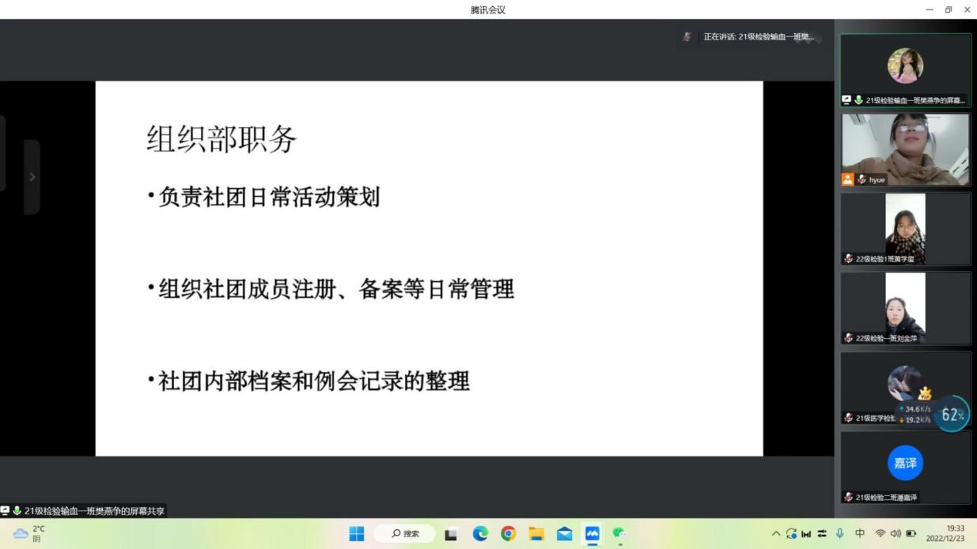Select the 嘉译 participant avatar tile
Image resolution: width=977 pixels, height=549 pixels.
(905, 464)
